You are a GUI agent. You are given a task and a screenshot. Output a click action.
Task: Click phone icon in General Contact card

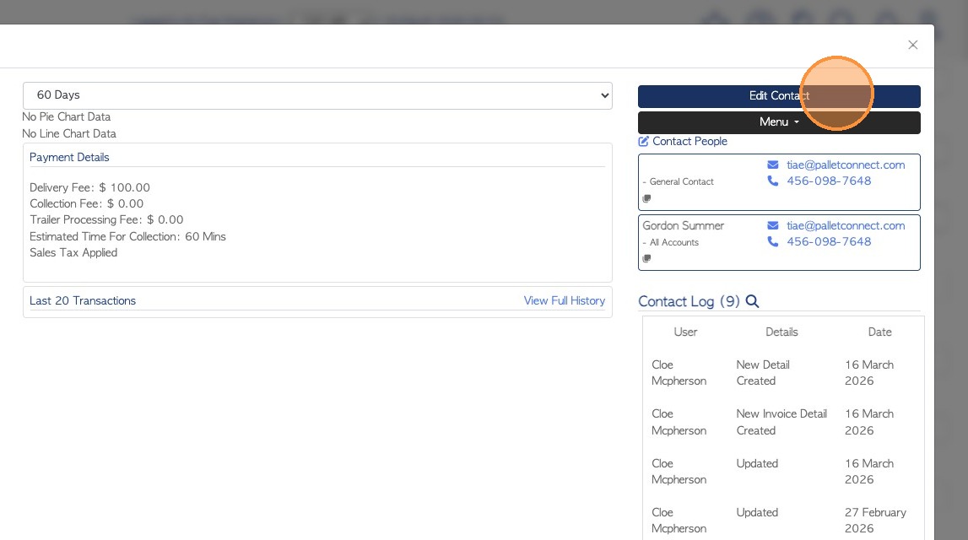click(x=772, y=181)
